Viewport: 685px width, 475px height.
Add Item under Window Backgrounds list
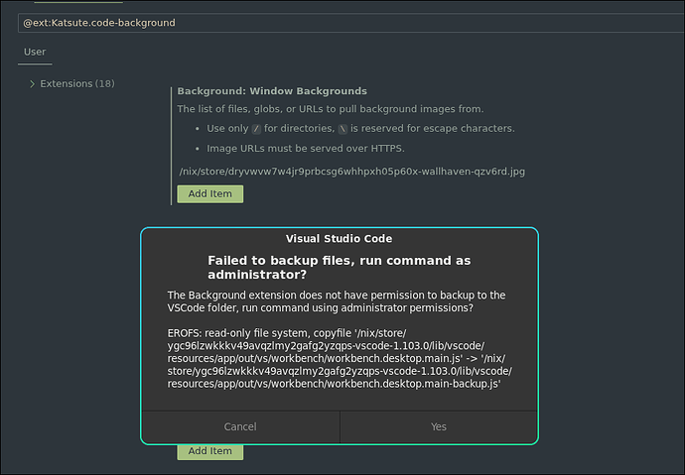click(210, 193)
